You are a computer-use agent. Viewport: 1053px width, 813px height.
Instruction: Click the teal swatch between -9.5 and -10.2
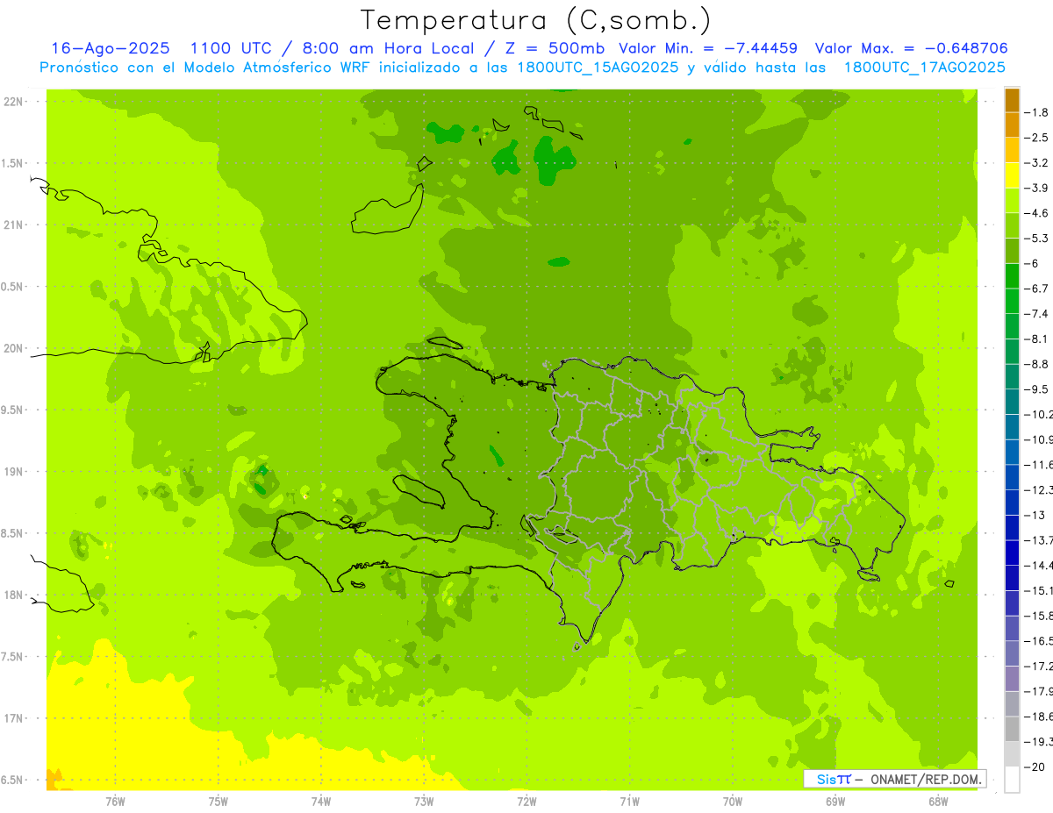pyautogui.click(x=1012, y=402)
